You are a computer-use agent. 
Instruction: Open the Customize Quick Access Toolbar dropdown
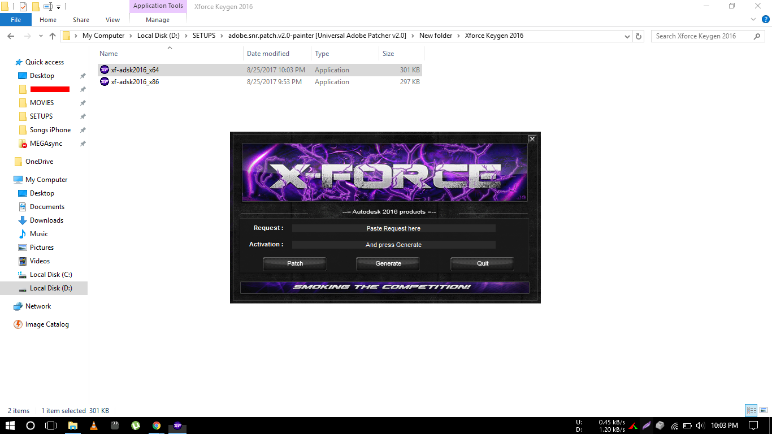pyautogui.click(x=58, y=7)
